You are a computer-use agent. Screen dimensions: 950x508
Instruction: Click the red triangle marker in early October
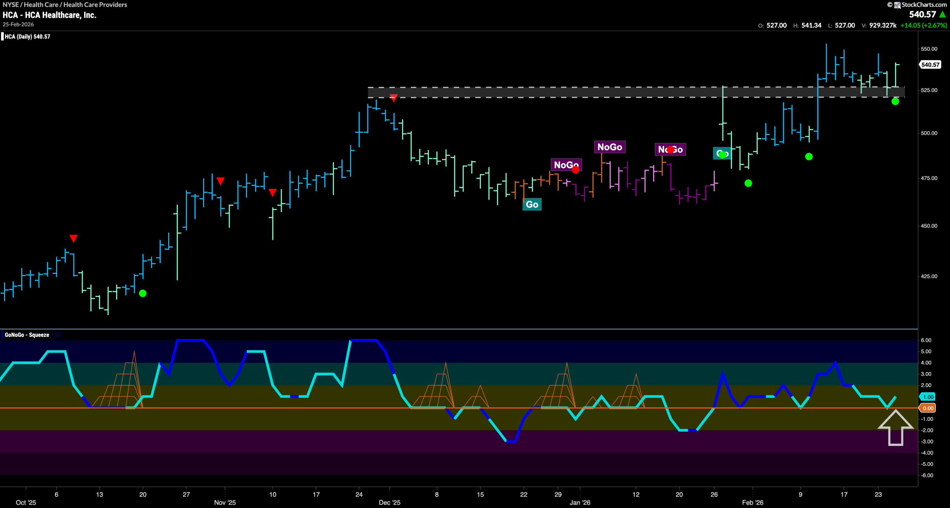pyautogui.click(x=73, y=238)
